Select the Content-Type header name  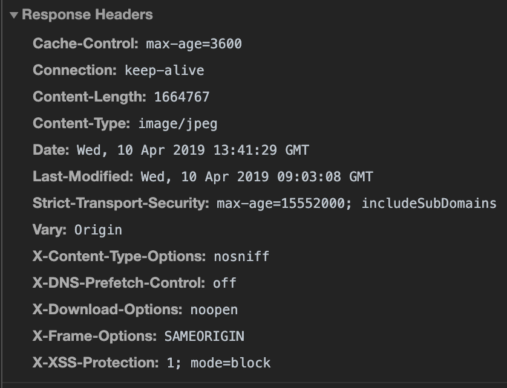(x=82, y=123)
